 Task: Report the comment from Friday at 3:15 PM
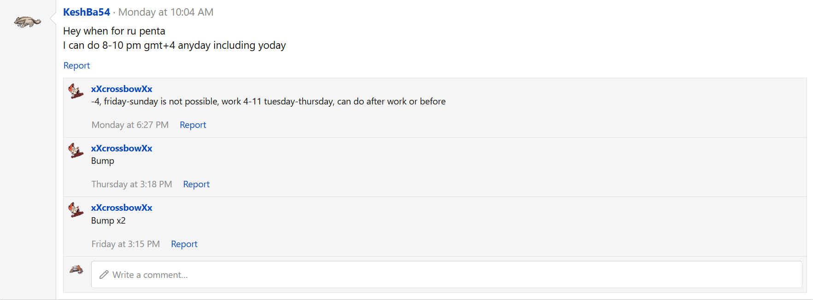184,244
